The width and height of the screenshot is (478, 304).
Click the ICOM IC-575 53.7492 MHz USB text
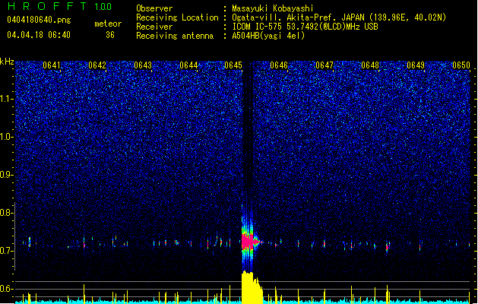tap(305, 27)
